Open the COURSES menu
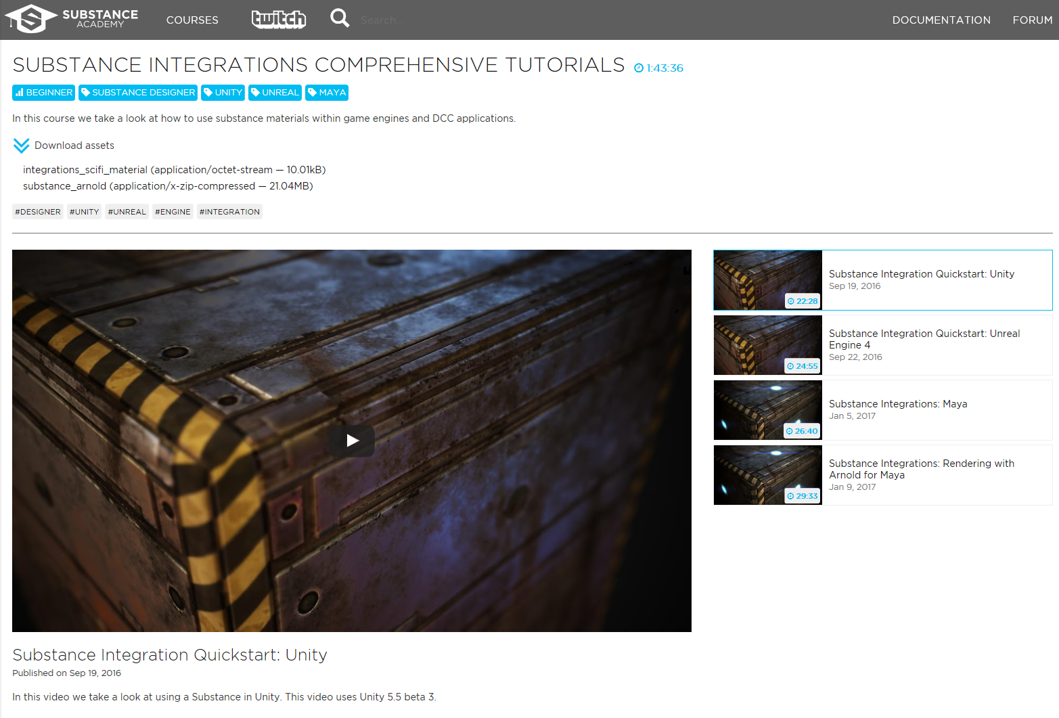1059x718 pixels. (x=192, y=20)
